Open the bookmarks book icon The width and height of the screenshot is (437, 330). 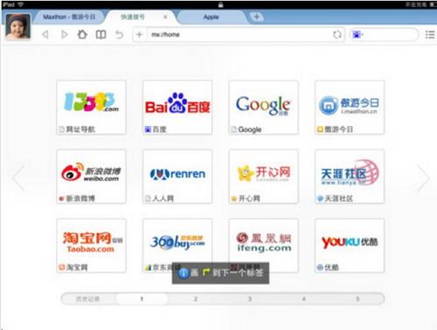pyautogui.click(x=101, y=34)
